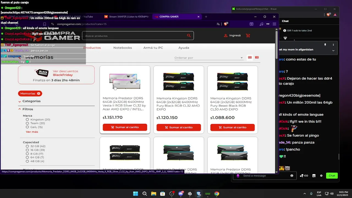Remove the Memorias filter chip
The image size is (352, 198).
[x=39, y=94]
